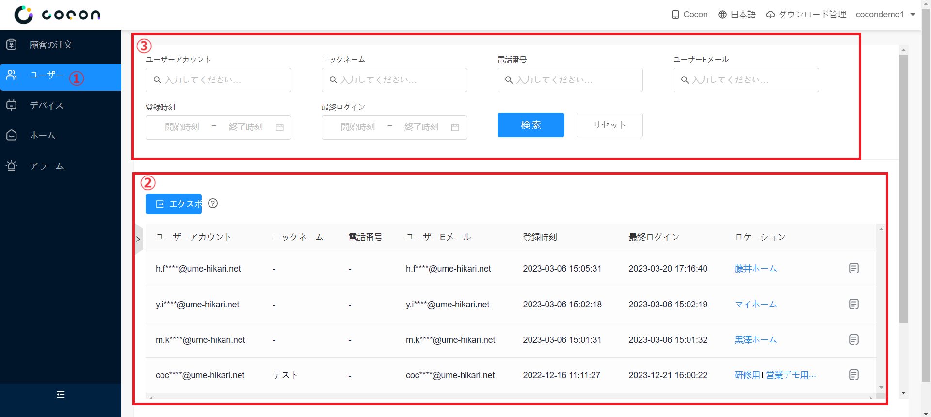The width and height of the screenshot is (931, 417).
Task: Focus 電話番号 search field
Action: pos(570,80)
